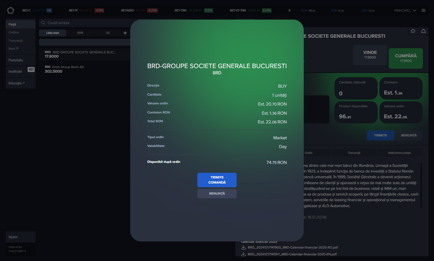The height and width of the screenshot is (261, 434).
Task: Select the Lista mea tab
Action: (53, 33)
